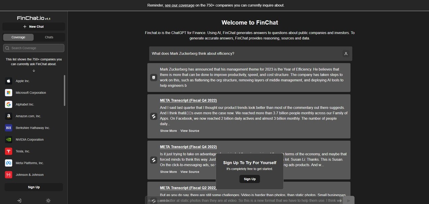
Task: Click the down arrow under the coverage description
Action: (x=33, y=71)
